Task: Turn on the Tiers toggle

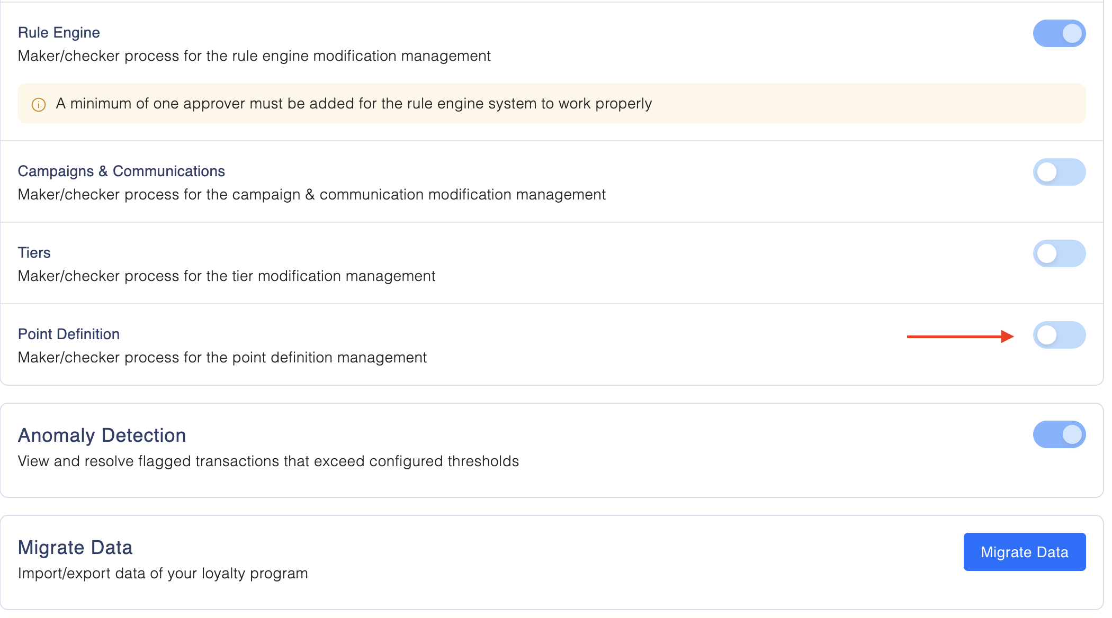Action: tap(1059, 253)
